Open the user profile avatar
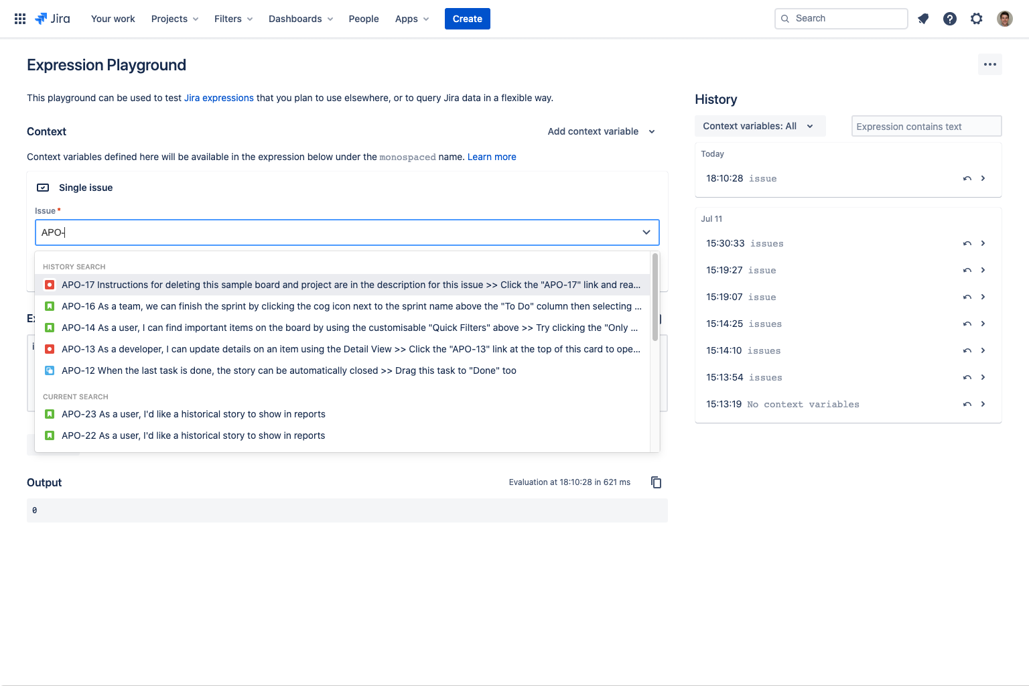 click(x=1005, y=19)
